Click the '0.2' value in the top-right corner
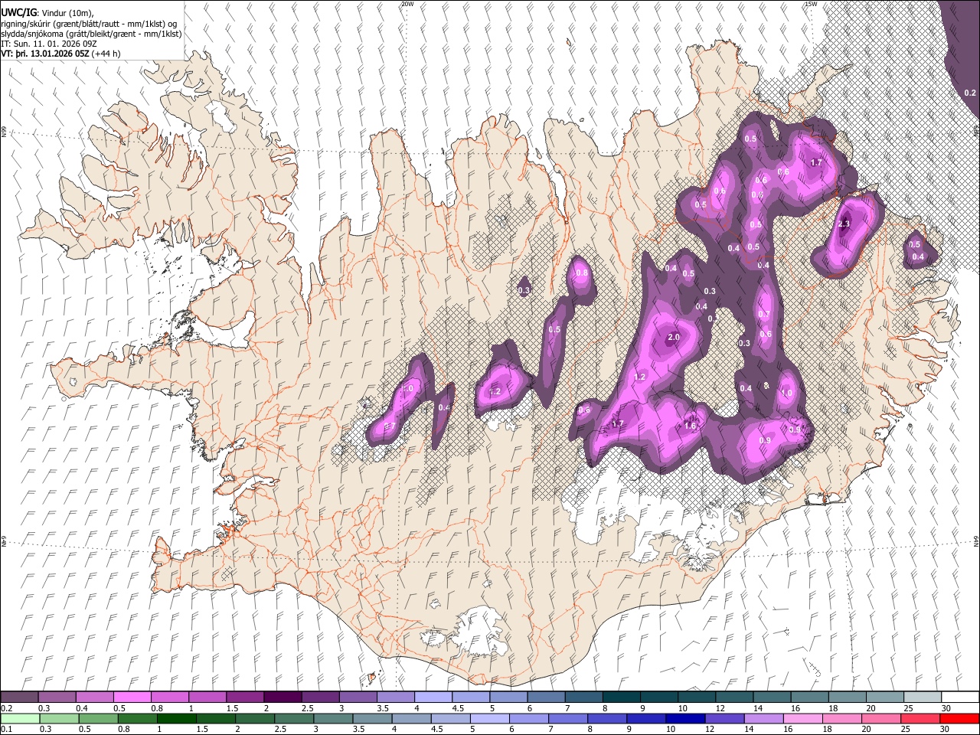Screen dimensions: 980x735 970,92
